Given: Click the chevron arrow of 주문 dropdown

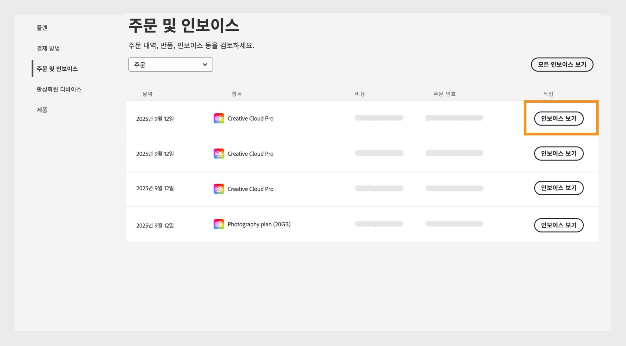Looking at the screenshot, I should coord(205,65).
